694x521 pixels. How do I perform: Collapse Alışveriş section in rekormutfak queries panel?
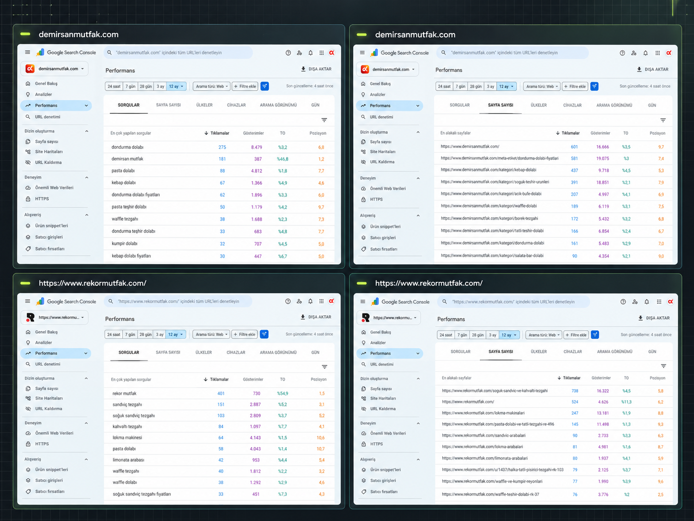pyautogui.click(x=86, y=459)
